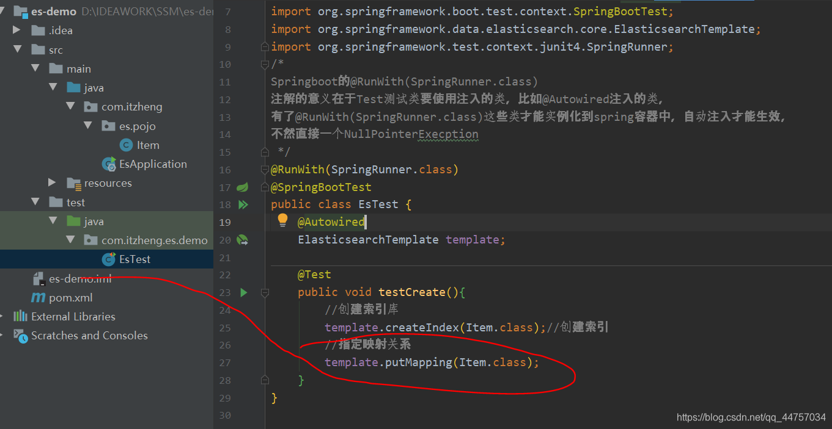Collapse the test folder arrow

35,202
